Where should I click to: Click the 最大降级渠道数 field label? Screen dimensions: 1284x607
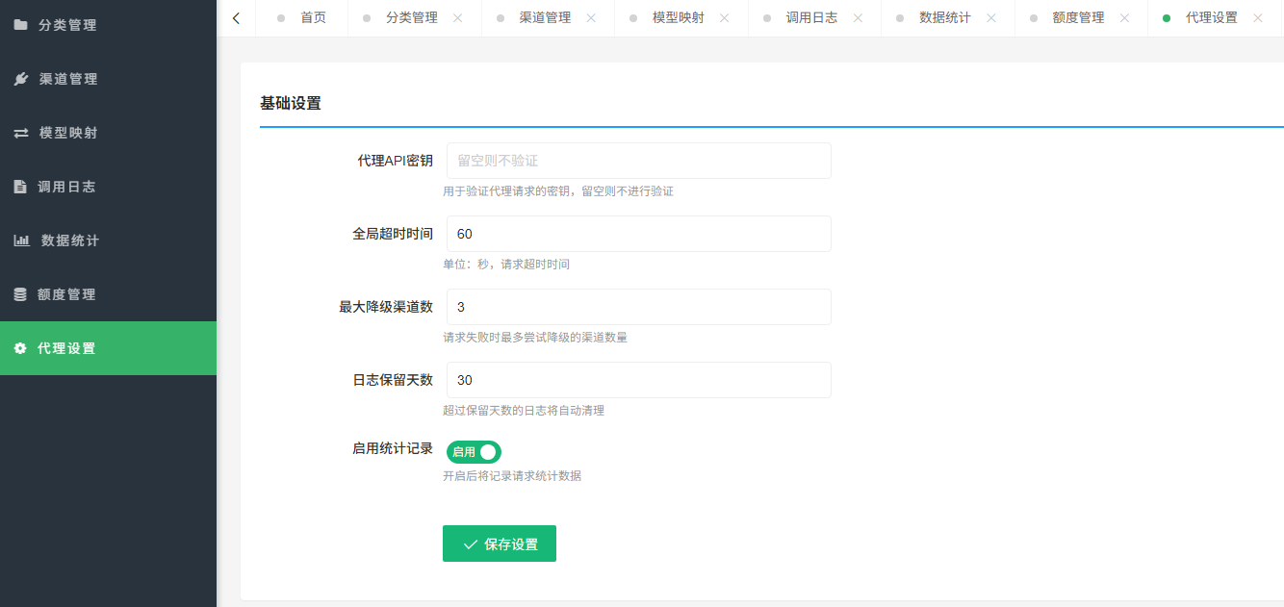[386, 307]
